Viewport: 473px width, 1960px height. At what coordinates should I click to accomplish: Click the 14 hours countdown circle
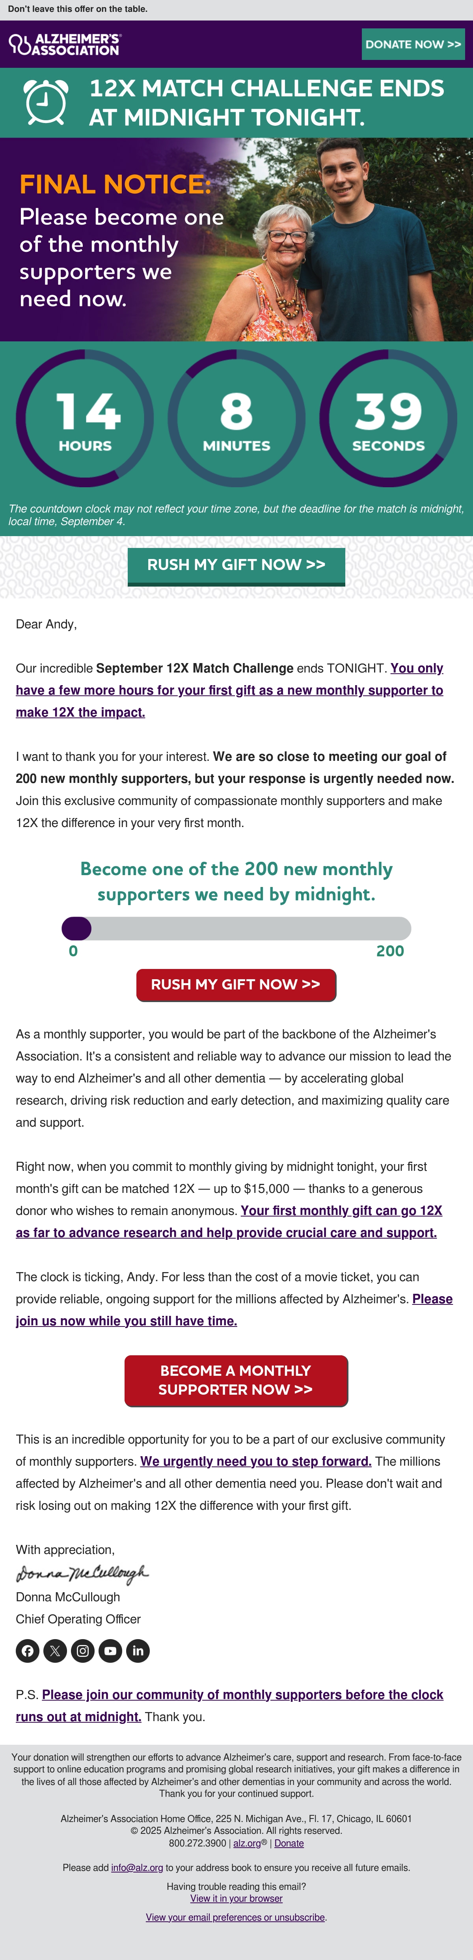tap(84, 418)
